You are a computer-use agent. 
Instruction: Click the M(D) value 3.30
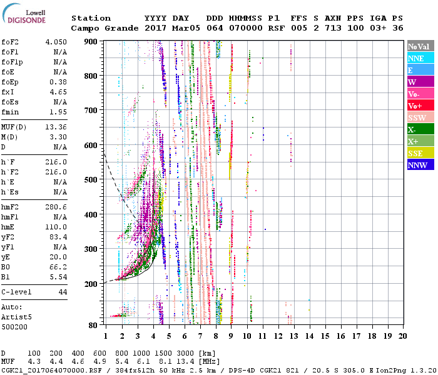pyautogui.click(x=58, y=137)
